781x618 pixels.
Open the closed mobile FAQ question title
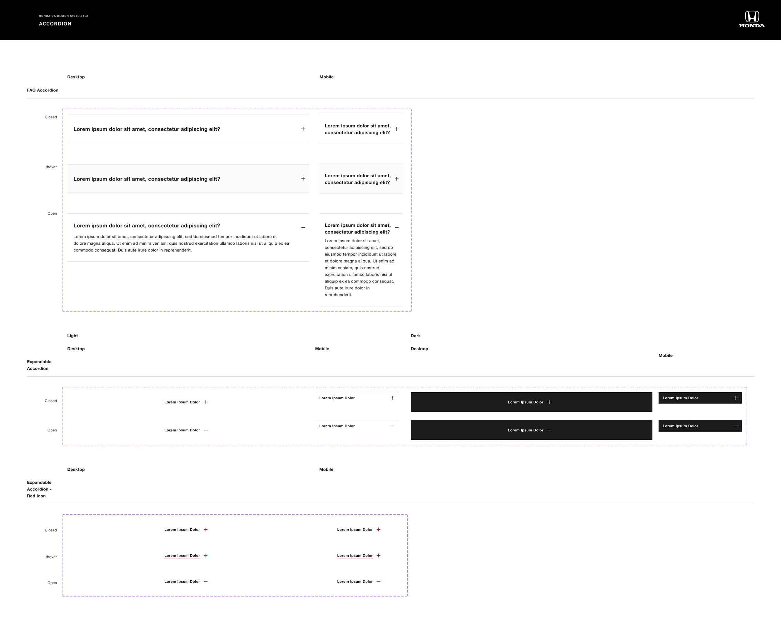358,129
